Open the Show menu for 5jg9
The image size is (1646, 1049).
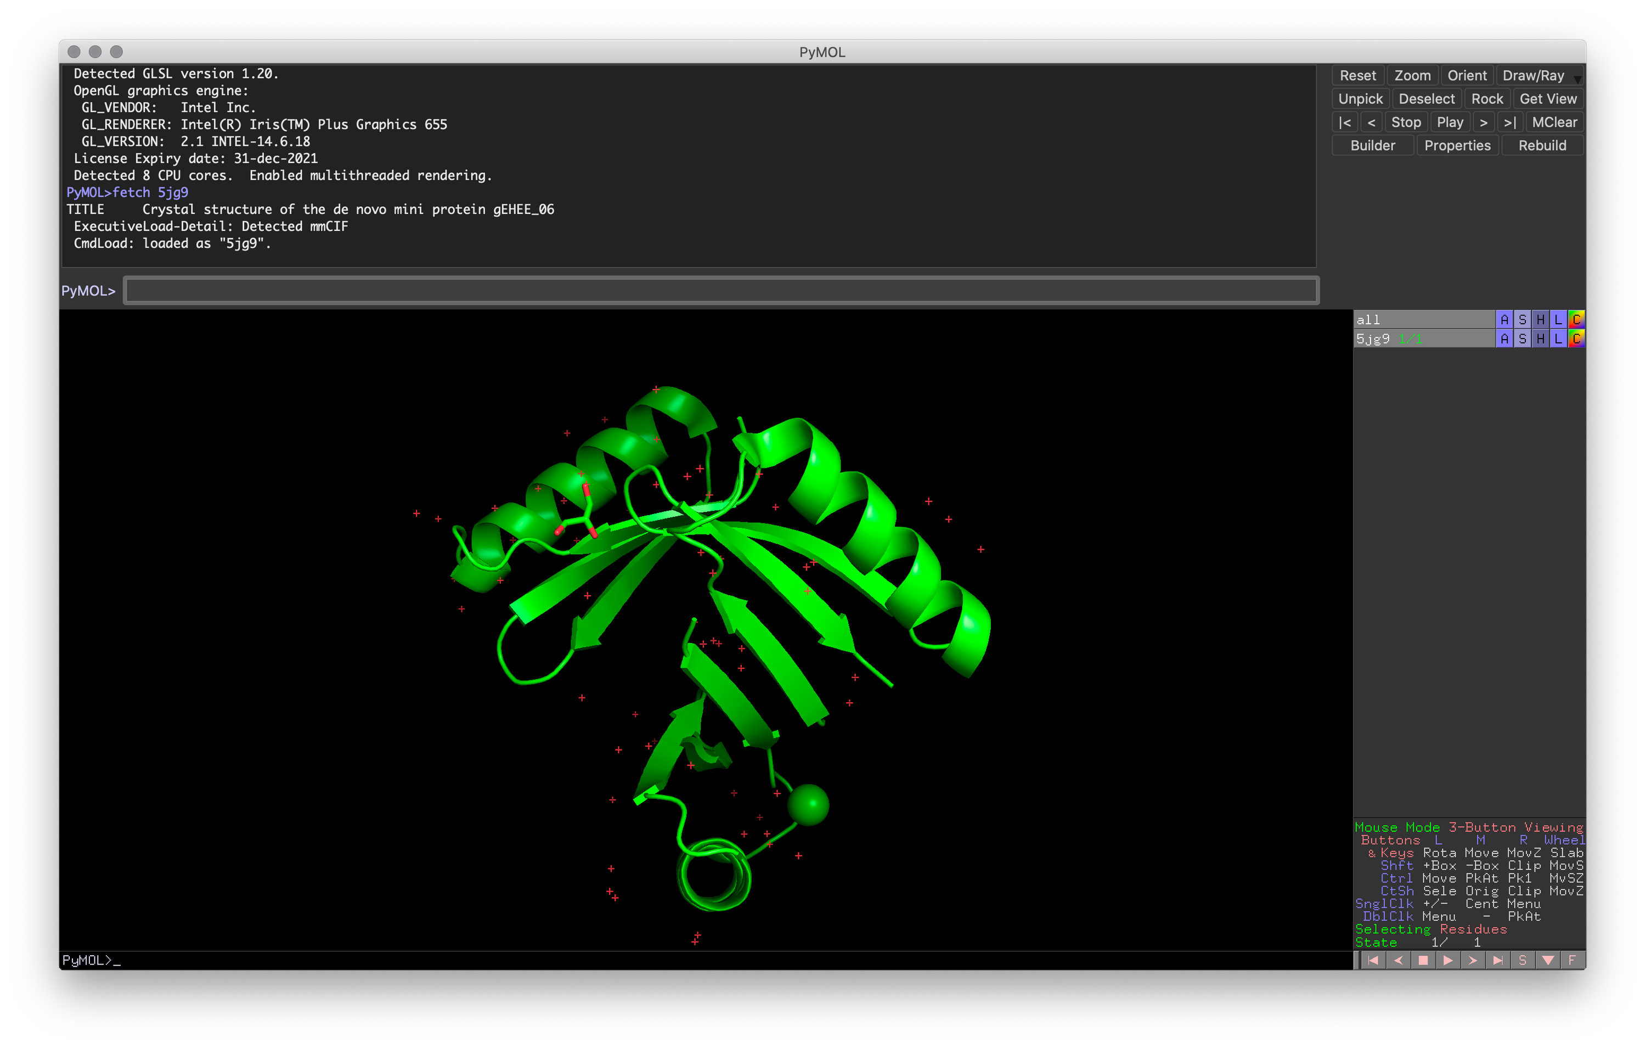pyautogui.click(x=1523, y=339)
